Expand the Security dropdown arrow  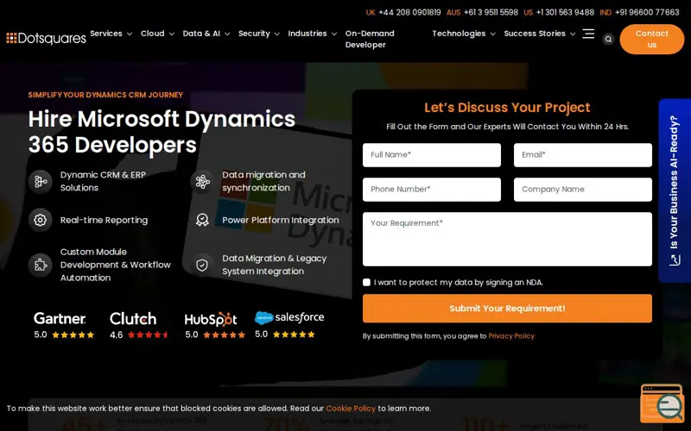point(276,34)
